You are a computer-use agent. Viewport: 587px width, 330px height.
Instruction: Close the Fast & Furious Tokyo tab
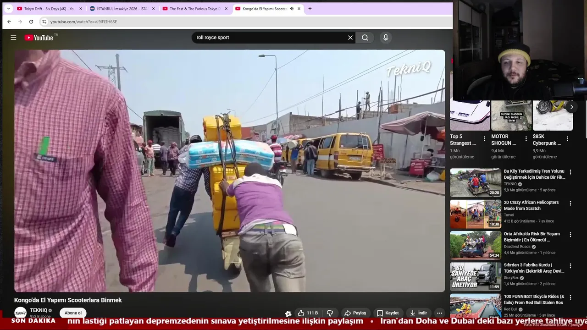226,9
